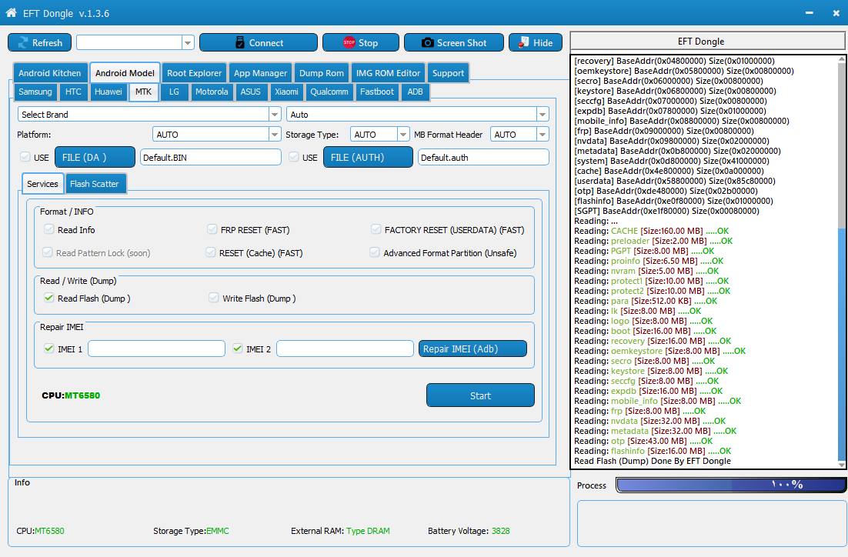Image resolution: width=848 pixels, height=557 pixels.
Task: Switch to the Flash Scatter tab
Action: 94,184
